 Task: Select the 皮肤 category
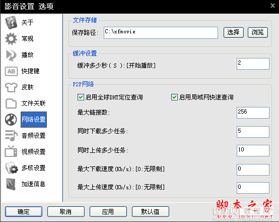27,87
